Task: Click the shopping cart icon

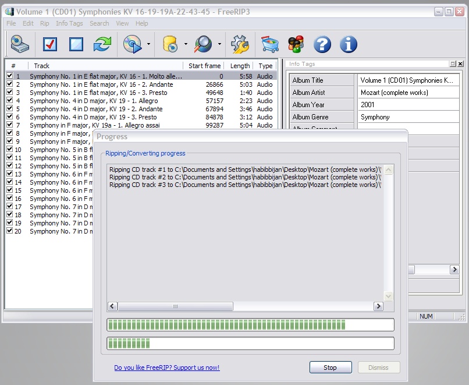Action: click(270, 44)
